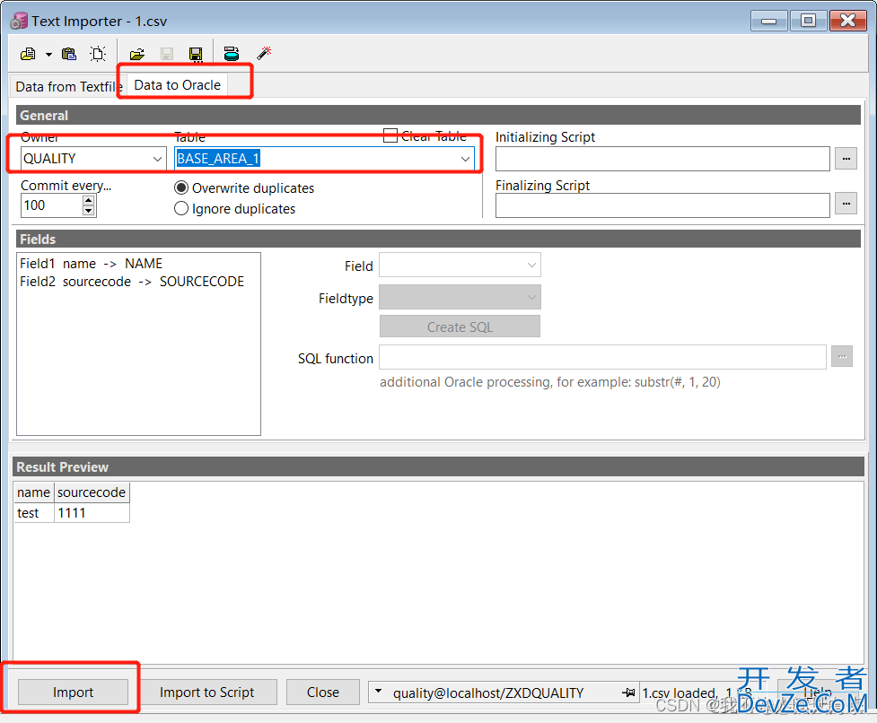Select Overwrite duplicates radio button
Image resolution: width=877 pixels, height=723 pixels.
pos(180,188)
